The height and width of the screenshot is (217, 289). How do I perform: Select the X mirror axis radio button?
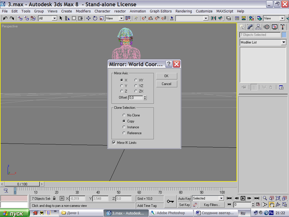point(122,80)
